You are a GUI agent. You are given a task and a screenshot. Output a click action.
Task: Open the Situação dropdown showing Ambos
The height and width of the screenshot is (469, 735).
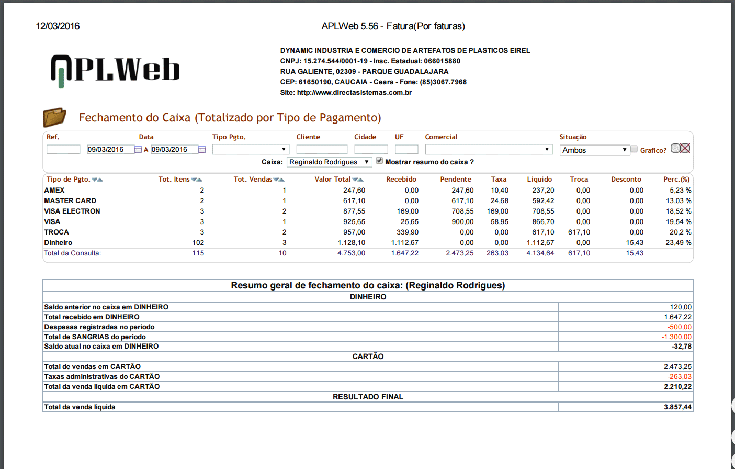(x=594, y=150)
